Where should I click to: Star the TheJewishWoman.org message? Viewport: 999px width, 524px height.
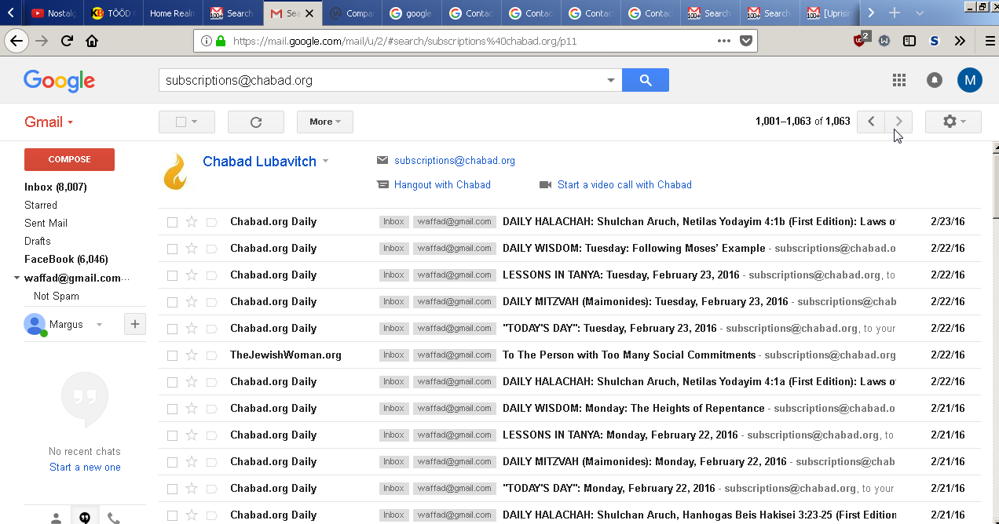[192, 355]
